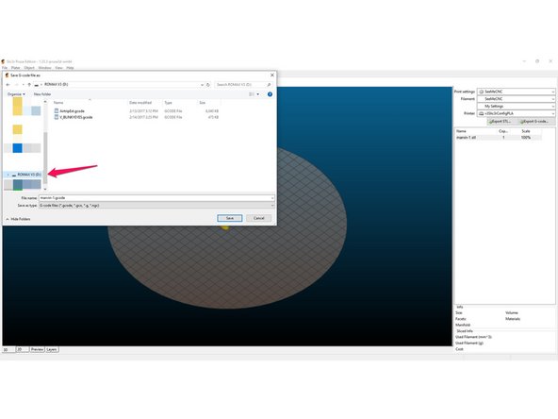Open the Help menu
The image size is (558, 419).
pyautogui.click(x=70, y=68)
